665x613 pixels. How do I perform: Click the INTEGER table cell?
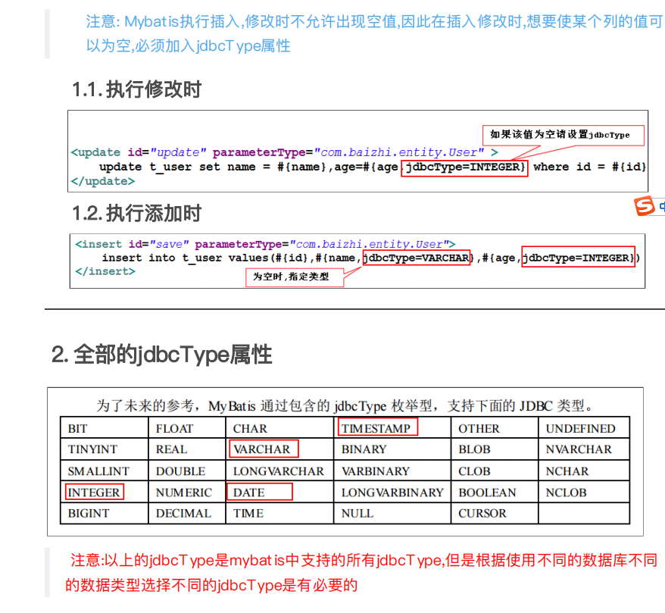pyautogui.click(x=105, y=492)
